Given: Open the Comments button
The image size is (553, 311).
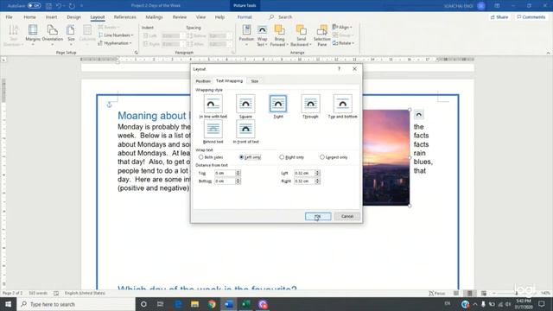Looking at the screenshot, I should [x=531, y=17].
